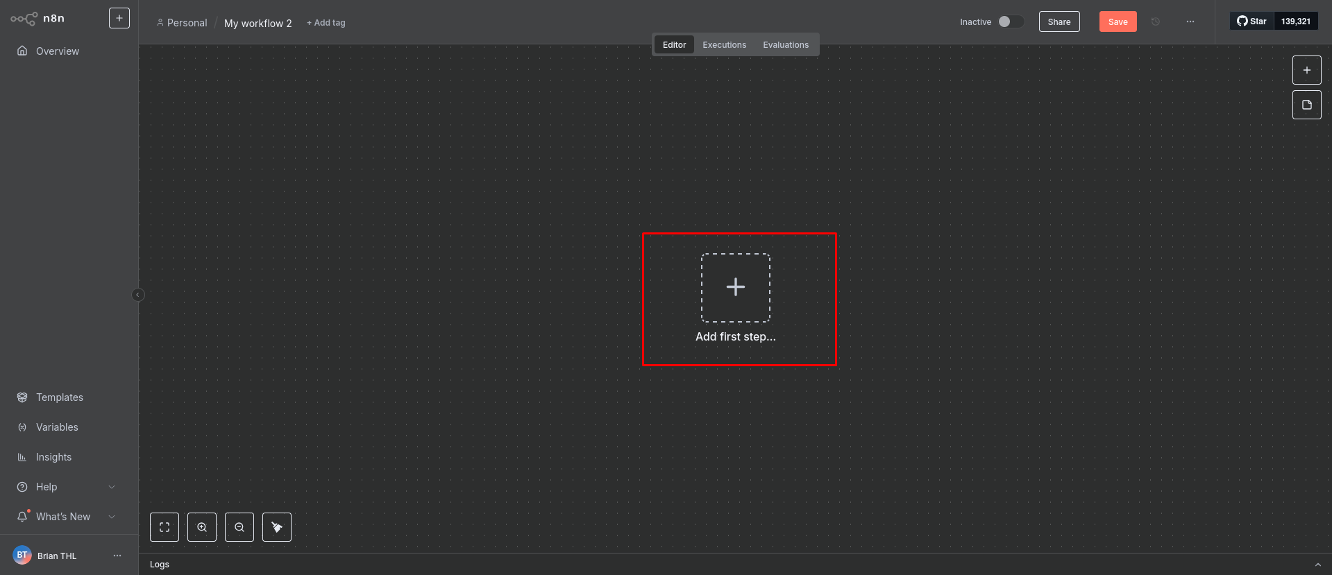Viewport: 1332px width, 575px height.
Task: Collapse the left sidebar
Action: pos(137,295)
